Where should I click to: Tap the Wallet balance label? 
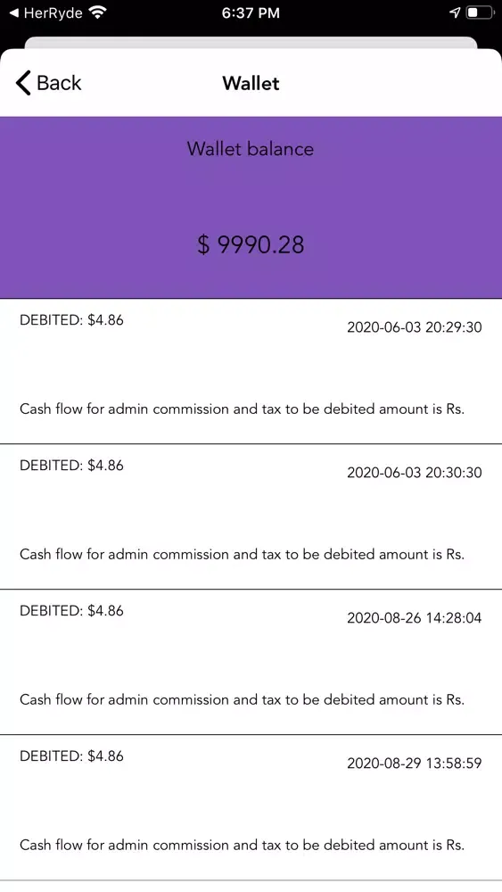coord(251,149)
